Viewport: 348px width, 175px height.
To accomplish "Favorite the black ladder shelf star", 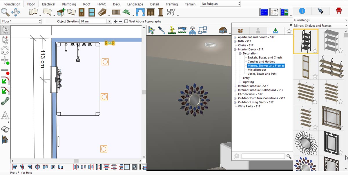I will 315,51.
